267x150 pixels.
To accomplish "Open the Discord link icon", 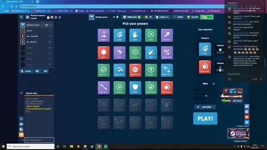I will pos(247,106).
